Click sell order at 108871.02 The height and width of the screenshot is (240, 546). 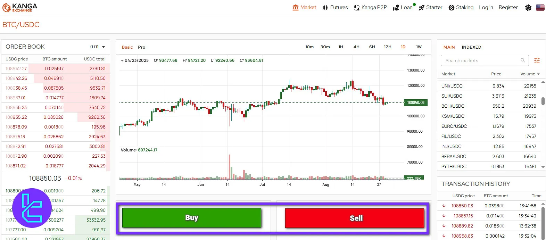[x=56, y=166]
